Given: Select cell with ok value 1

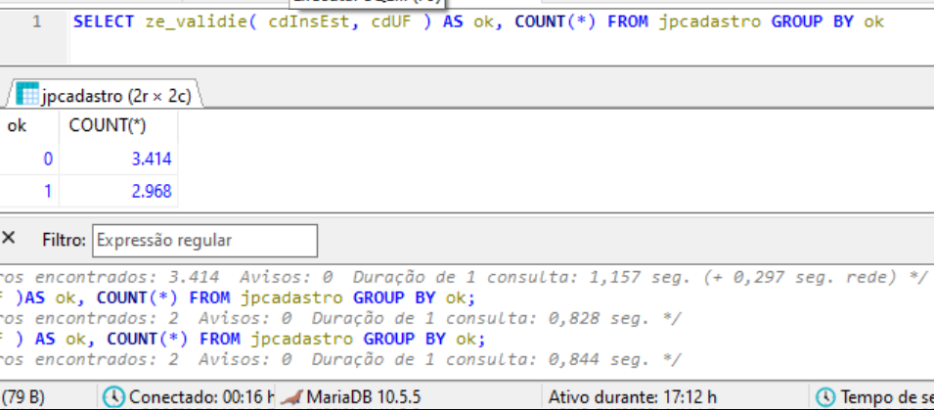Looking at the screenshot, I should pyautogui.click(x=28, y=191).
